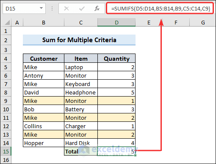Click the title cell 'Sum for Multiple Criteria'
Screen dimensions: 216x164
pyautogui.click(x=79, y=40)
